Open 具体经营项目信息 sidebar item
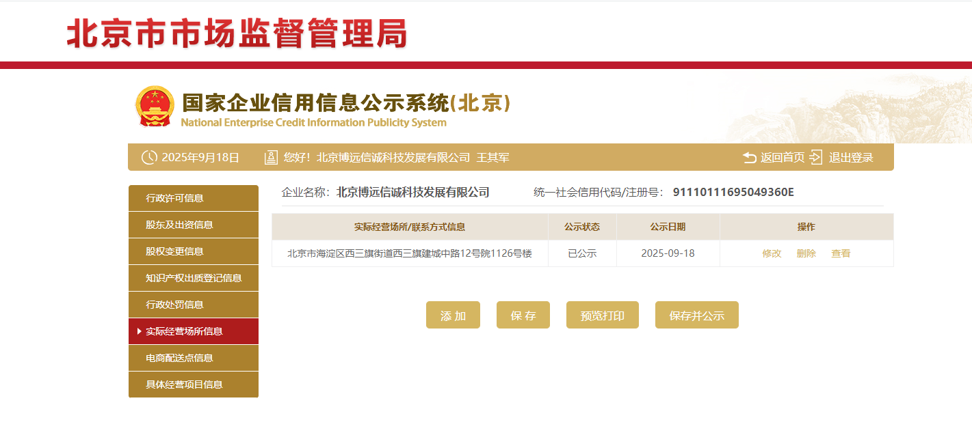This screenshot has width=972, height=433. click(194, 385)
